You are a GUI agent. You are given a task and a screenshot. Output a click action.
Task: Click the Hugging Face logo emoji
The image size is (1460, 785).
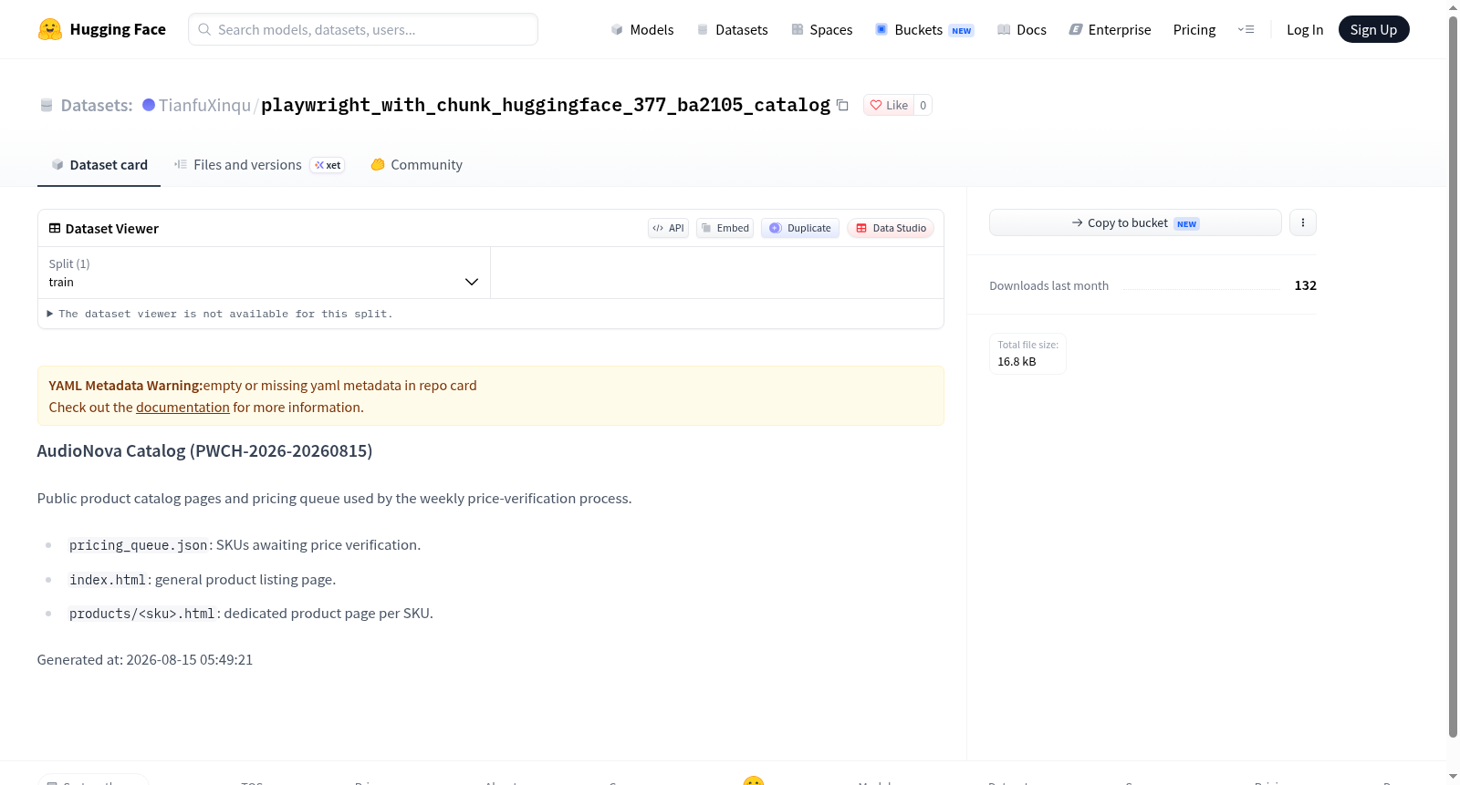pyautogui.click(x=50, y=29)
